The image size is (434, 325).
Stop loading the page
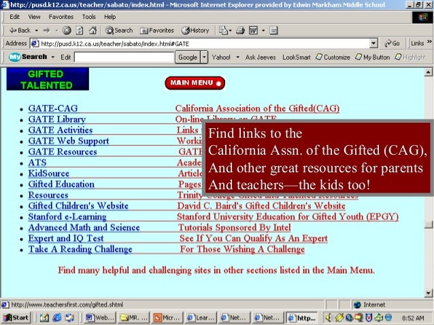67,31
